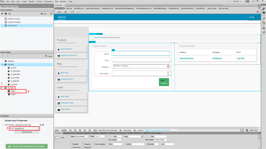Switch to the Split view tab

pyautogui.click(x=65, y=12)
